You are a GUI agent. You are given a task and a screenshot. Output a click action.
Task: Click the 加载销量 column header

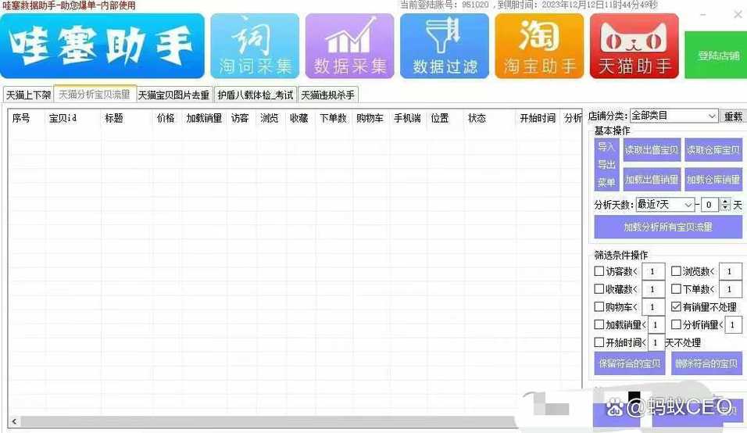point(204,118)
